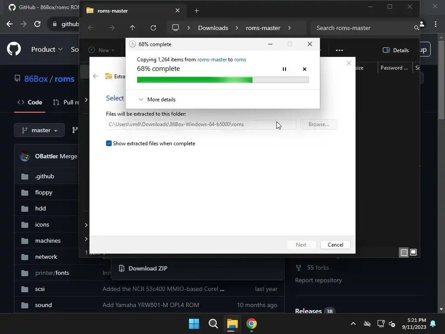Click the copy progress bar
The width and height of the screenshot is (445, 334).
[x=222, y=80]
